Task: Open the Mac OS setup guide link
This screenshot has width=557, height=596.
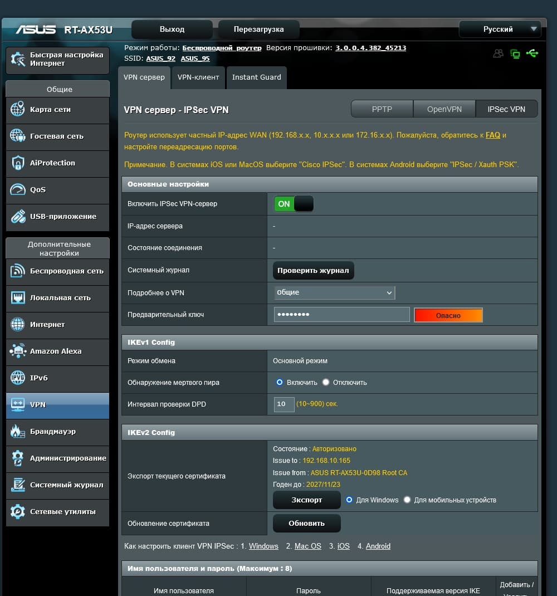Action: click(x=308, y=546)
